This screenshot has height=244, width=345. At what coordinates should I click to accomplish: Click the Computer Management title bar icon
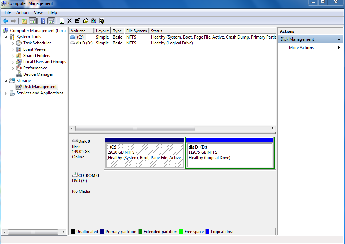coord(4,3)
